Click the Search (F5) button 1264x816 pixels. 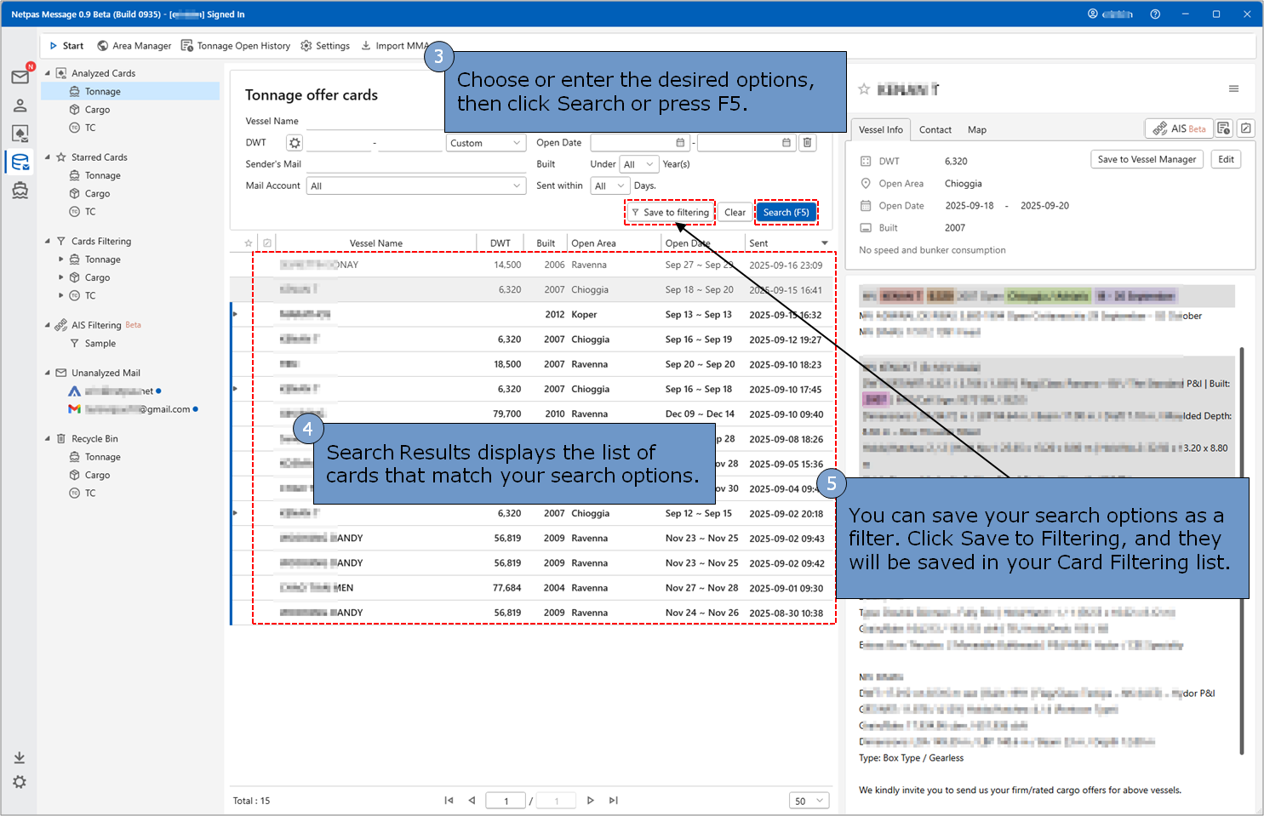click(x=786, y=213)
